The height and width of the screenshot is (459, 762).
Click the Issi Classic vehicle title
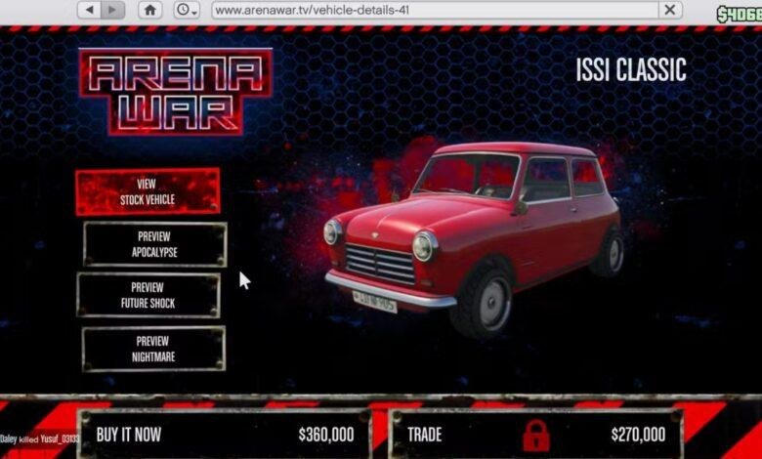click(x=631, y=70)
